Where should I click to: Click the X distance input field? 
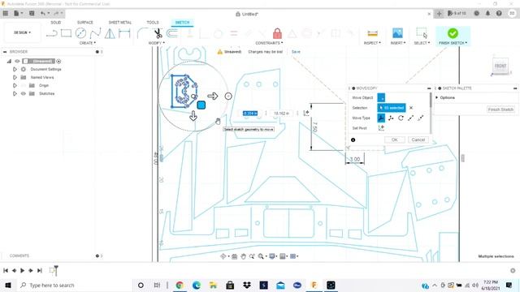250,114
